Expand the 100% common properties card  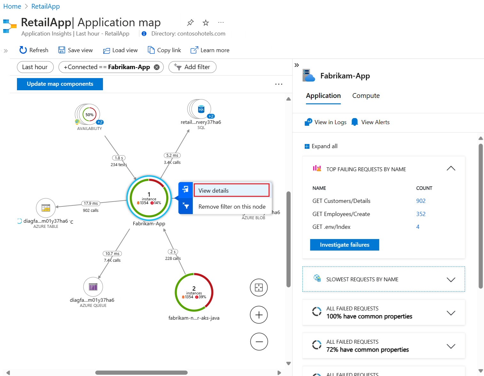(x=451, y=313)
